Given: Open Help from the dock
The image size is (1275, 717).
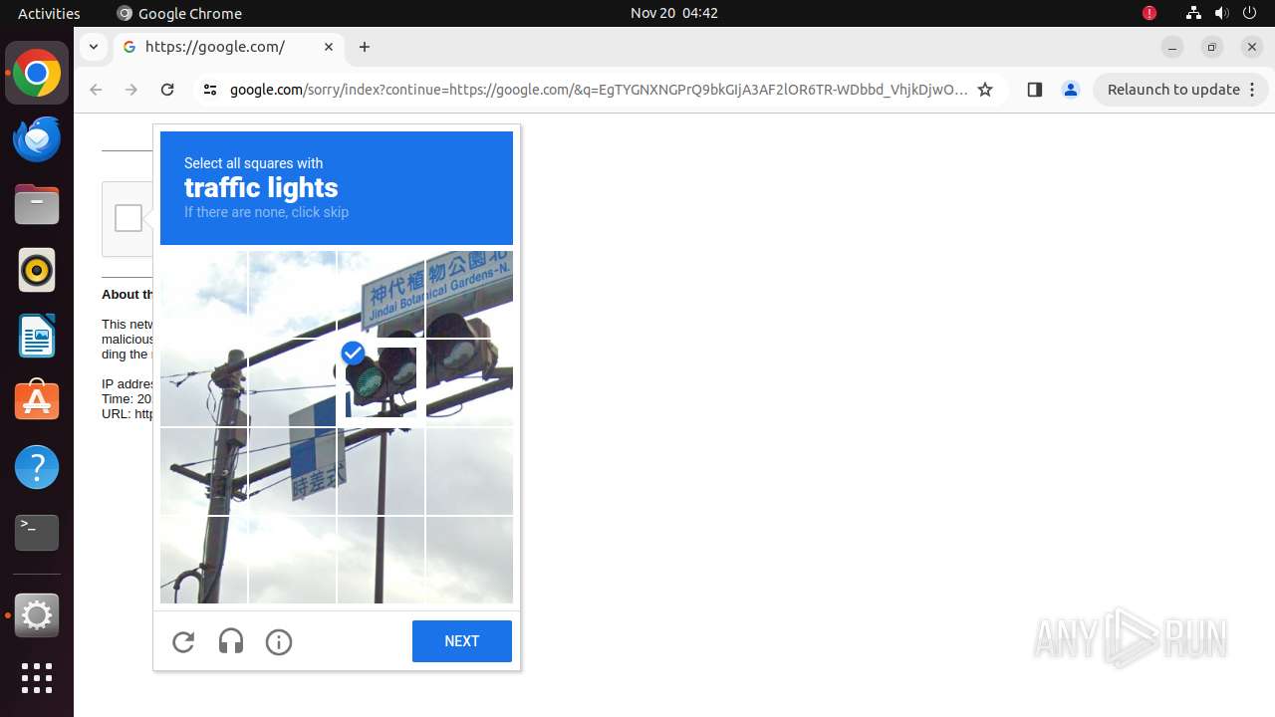Looking at the screenshot, I should (x=37, y=467).
